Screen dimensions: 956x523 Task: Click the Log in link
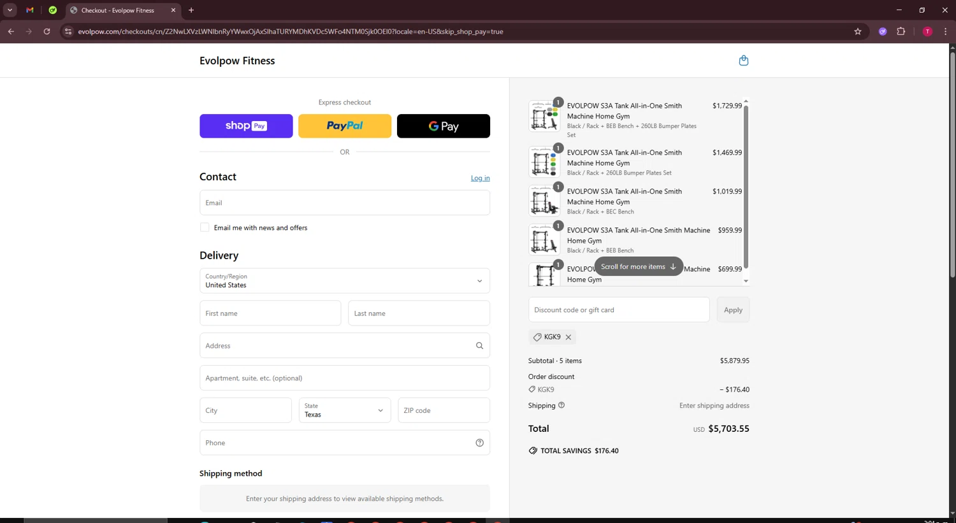(481, 178)
